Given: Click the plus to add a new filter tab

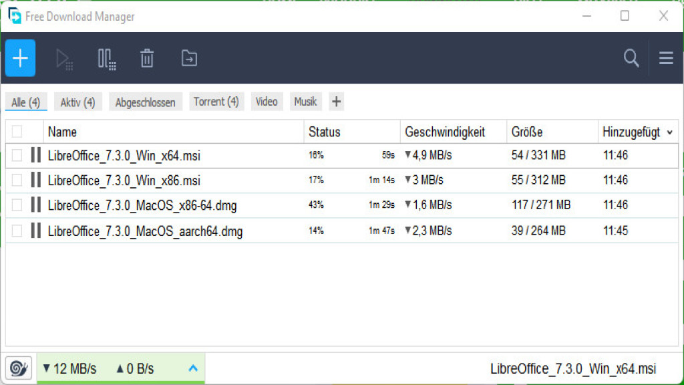Looking at the screenshot, I should tap(336, 101).
